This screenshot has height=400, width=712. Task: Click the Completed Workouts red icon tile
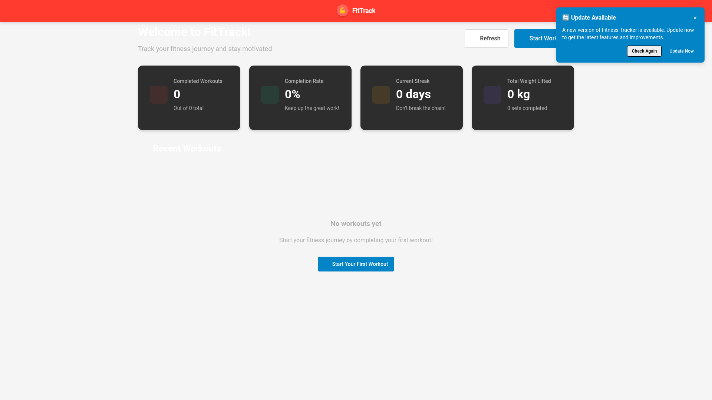[x=159, y=95]
